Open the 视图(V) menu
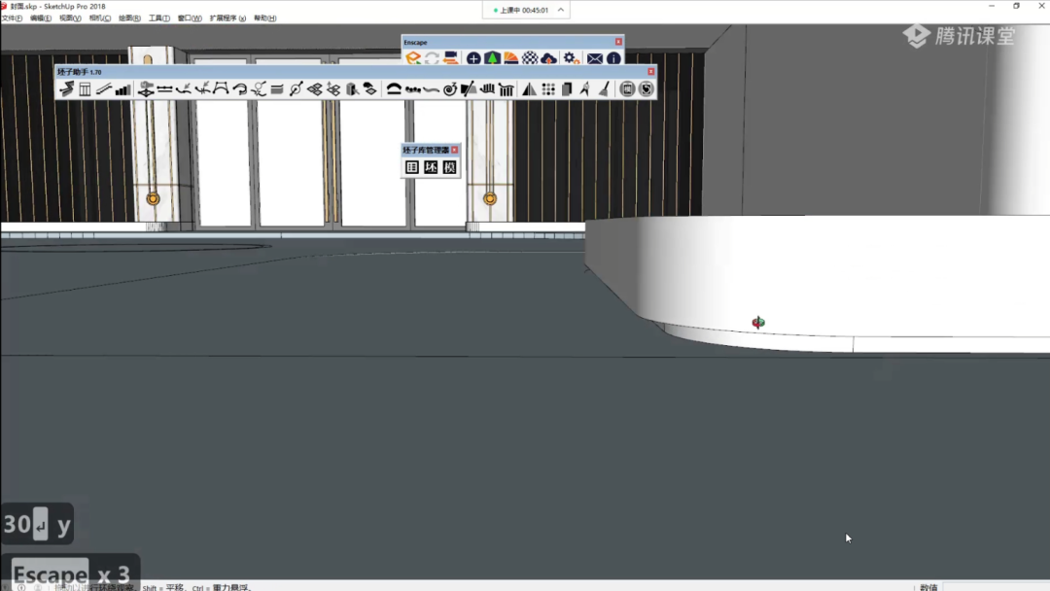Image resolution: width=1050 pixels, height=591 pixels. (70, 18)
